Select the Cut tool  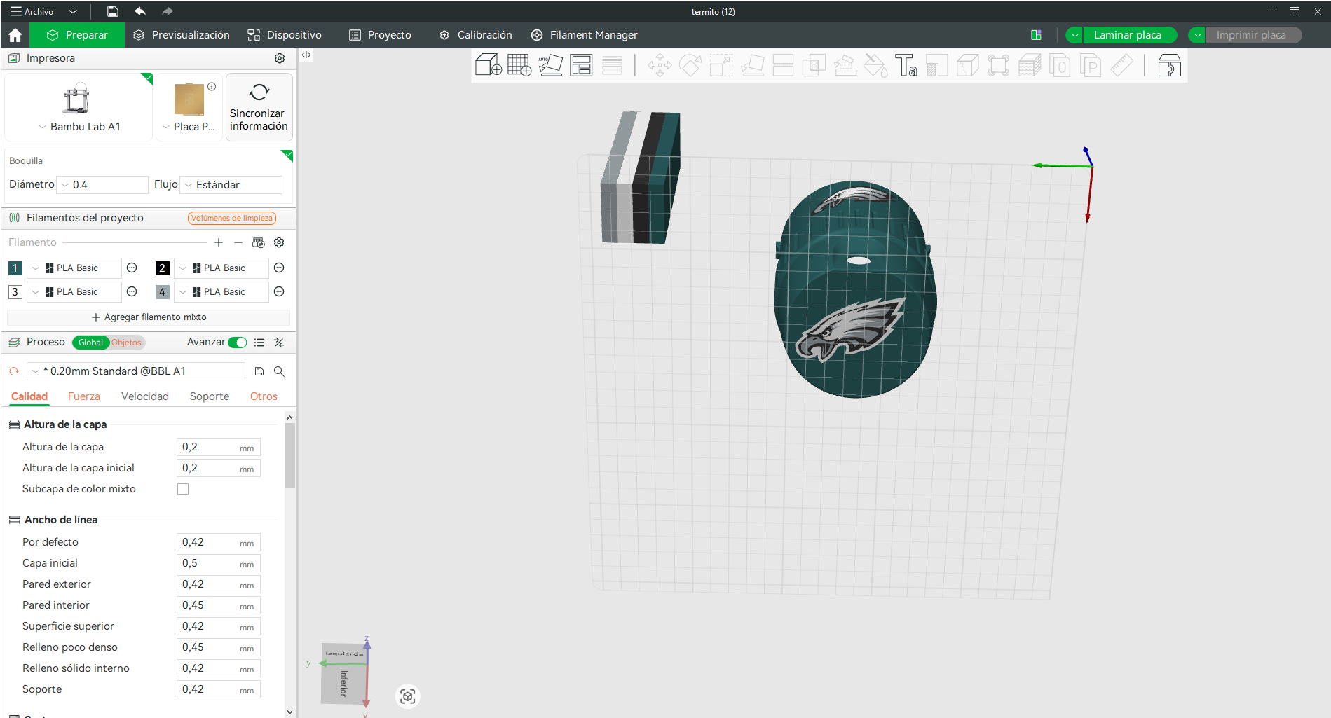click(x=783, y=66)
